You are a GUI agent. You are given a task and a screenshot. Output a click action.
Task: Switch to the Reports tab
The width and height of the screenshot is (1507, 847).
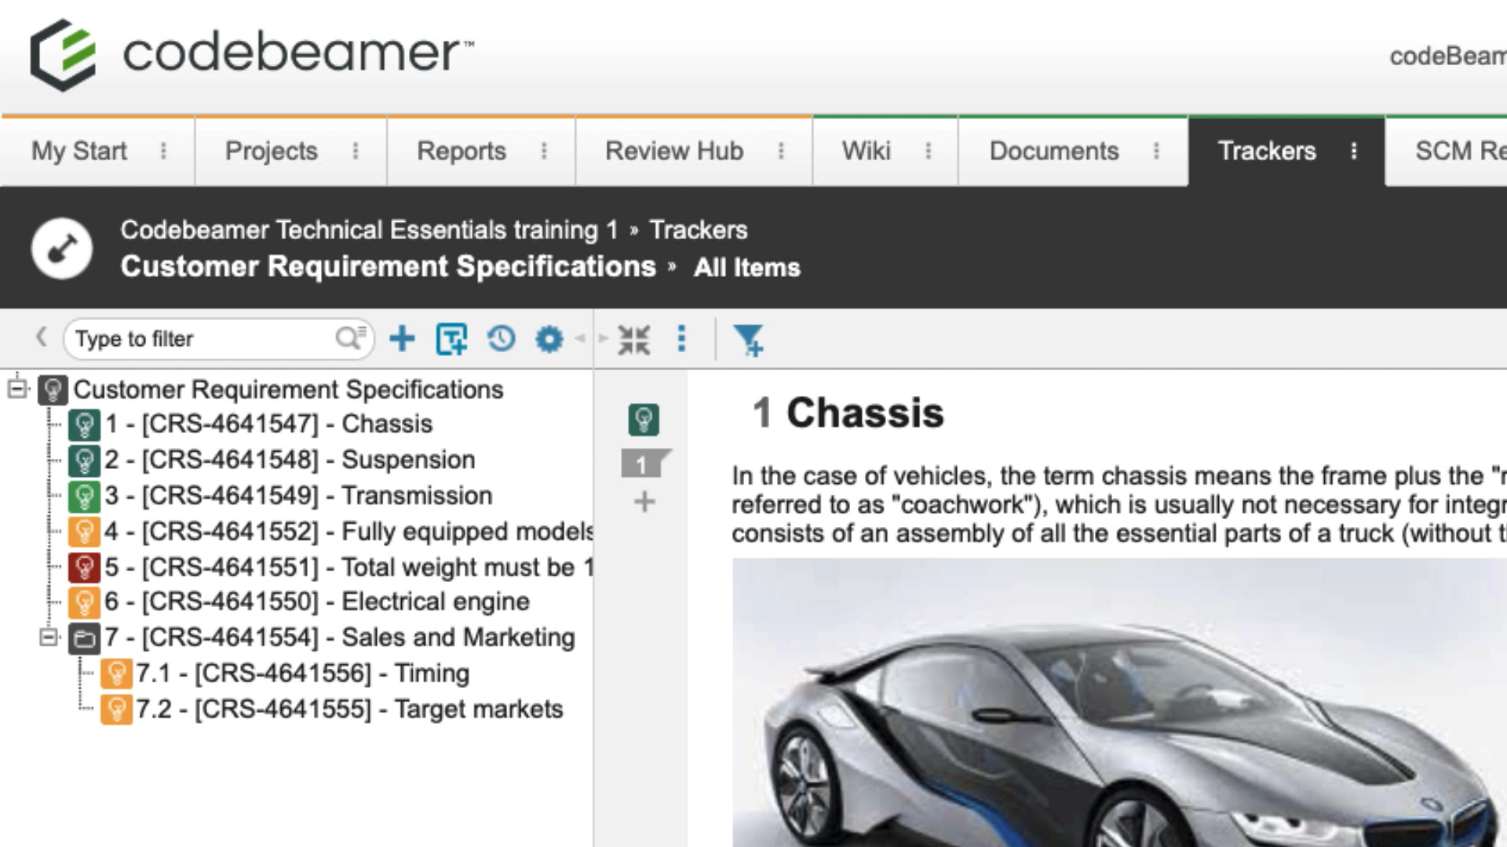(x=462, y=151)
